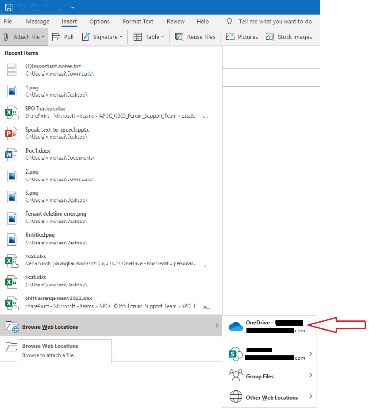The image size is (377, 411).
Task: Click the Word icon for Doc1.docx
Action: pyautogui.click(x=12, y=154)
